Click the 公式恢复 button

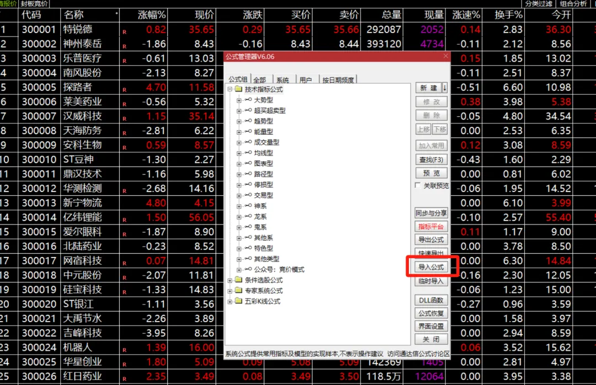[x=431, y=313]
